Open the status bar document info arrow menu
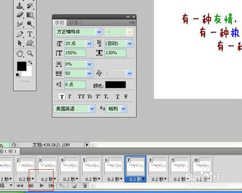The height and width of the screenshot is (193, 242). 87,145
